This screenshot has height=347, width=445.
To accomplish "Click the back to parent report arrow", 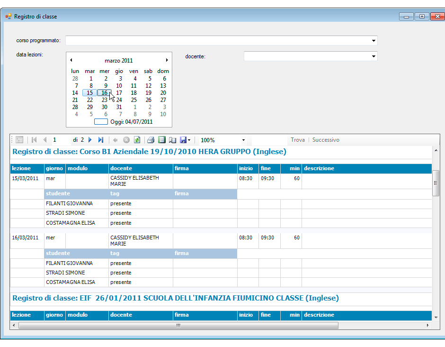I will coord(115,140).
